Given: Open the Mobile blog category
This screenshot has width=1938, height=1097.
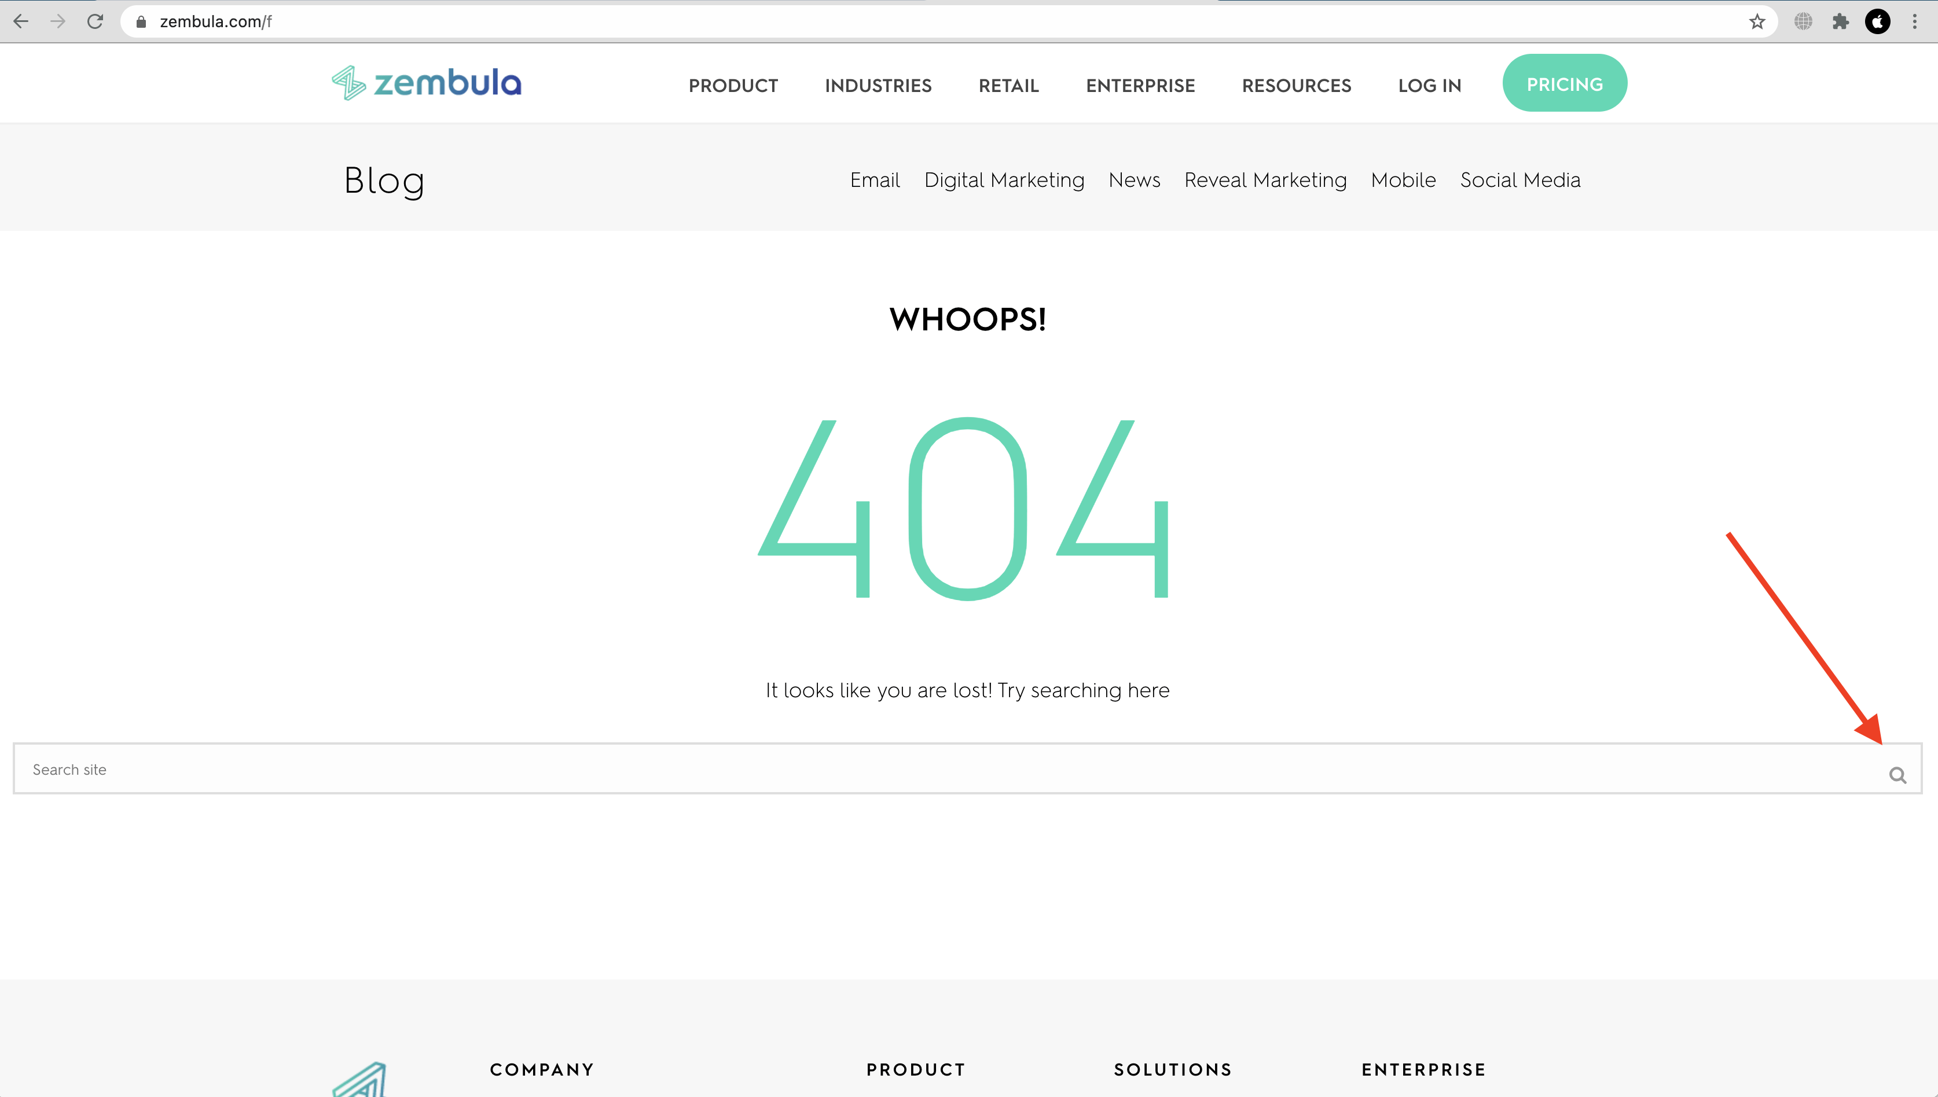Looking at the screenshot, I should click(1403, 180).
